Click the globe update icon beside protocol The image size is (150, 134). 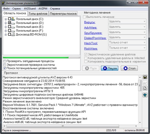click(x=145, y=95)
